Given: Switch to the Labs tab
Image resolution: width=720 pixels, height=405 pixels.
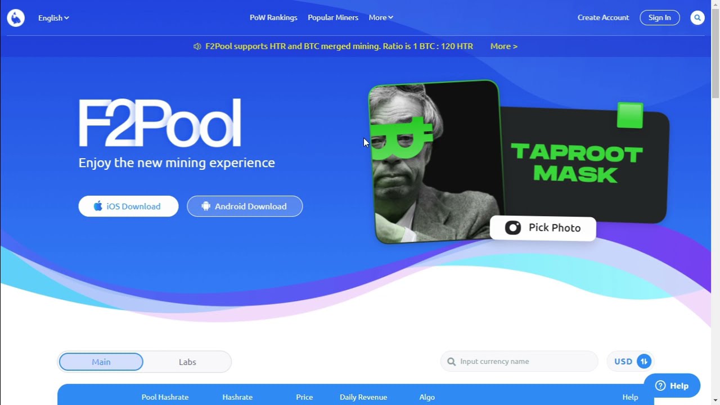Looking at the screenshot, I should 187,362.
